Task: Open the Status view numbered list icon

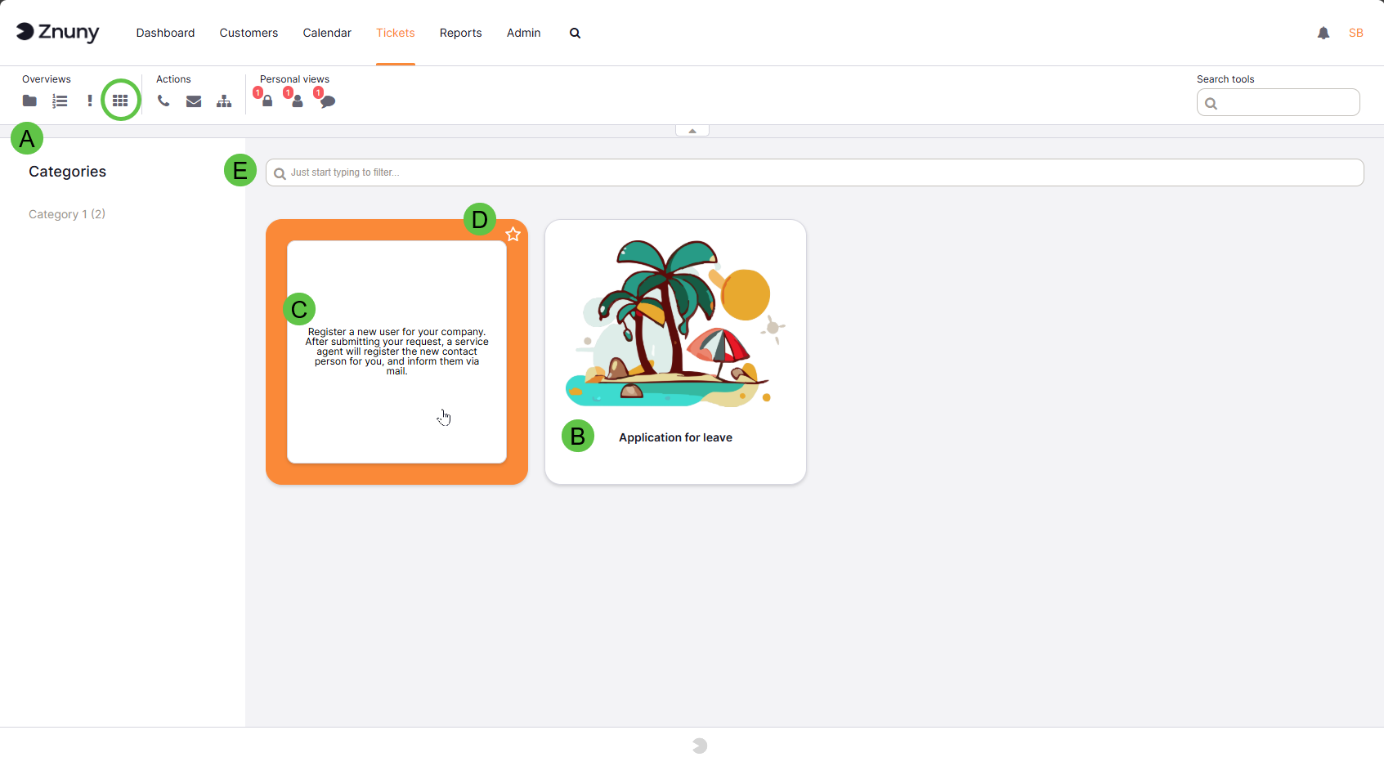Action: tap(59, 101)
